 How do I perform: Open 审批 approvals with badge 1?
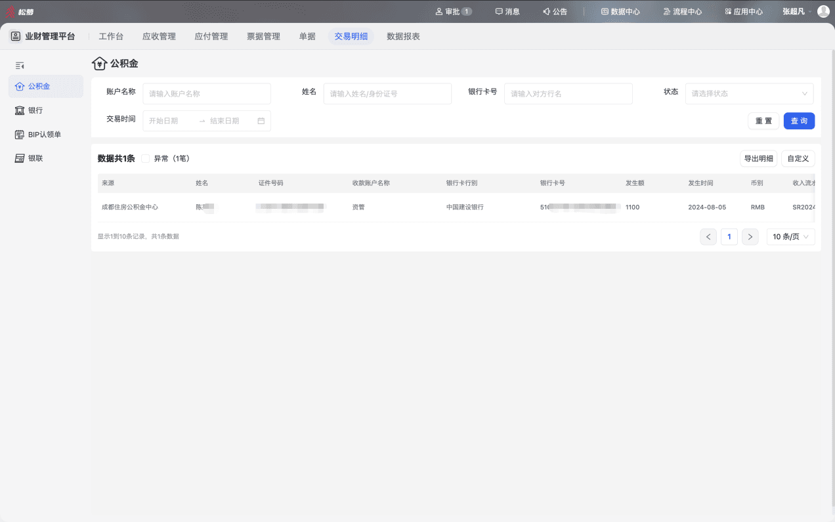pos(454,11)
